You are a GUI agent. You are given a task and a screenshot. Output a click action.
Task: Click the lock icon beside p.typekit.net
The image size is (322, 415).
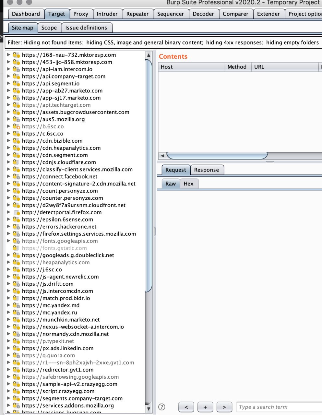[16, 341]
